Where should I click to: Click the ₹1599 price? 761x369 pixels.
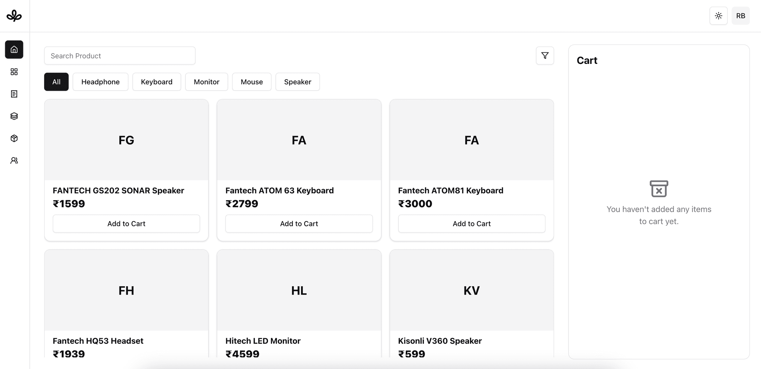(69, 204)
